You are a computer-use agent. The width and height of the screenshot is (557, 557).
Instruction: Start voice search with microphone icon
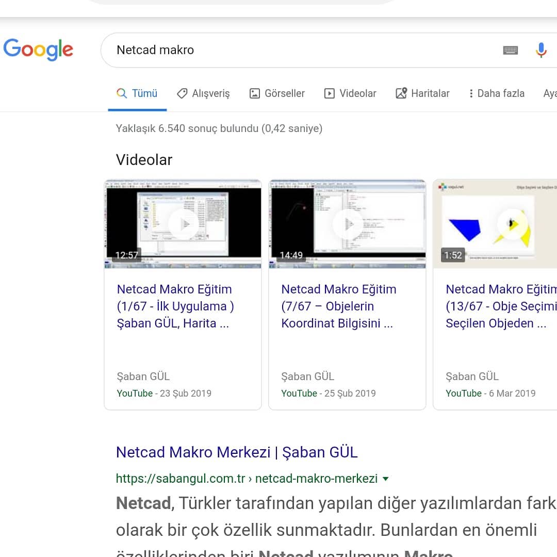(x=540, y=50)
